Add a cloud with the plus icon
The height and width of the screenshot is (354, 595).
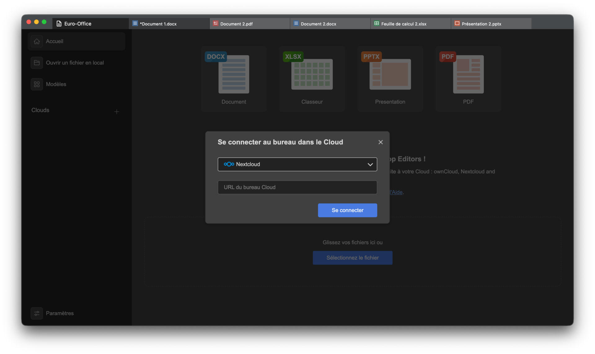click(117, 111)
